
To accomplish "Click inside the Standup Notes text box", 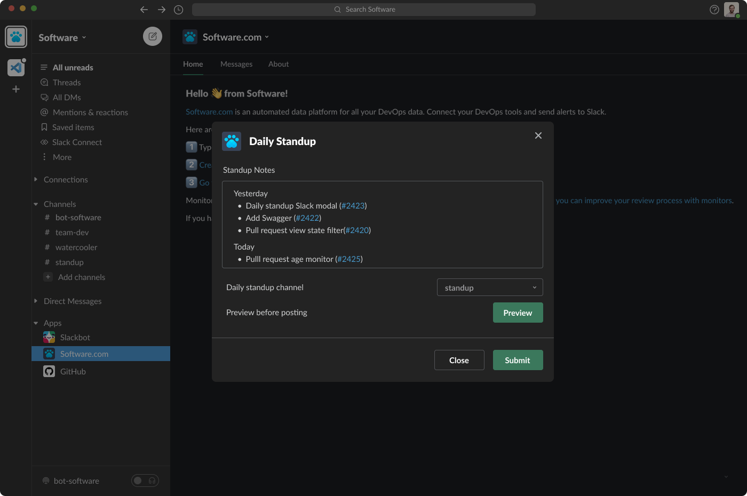I will [383, 225].
